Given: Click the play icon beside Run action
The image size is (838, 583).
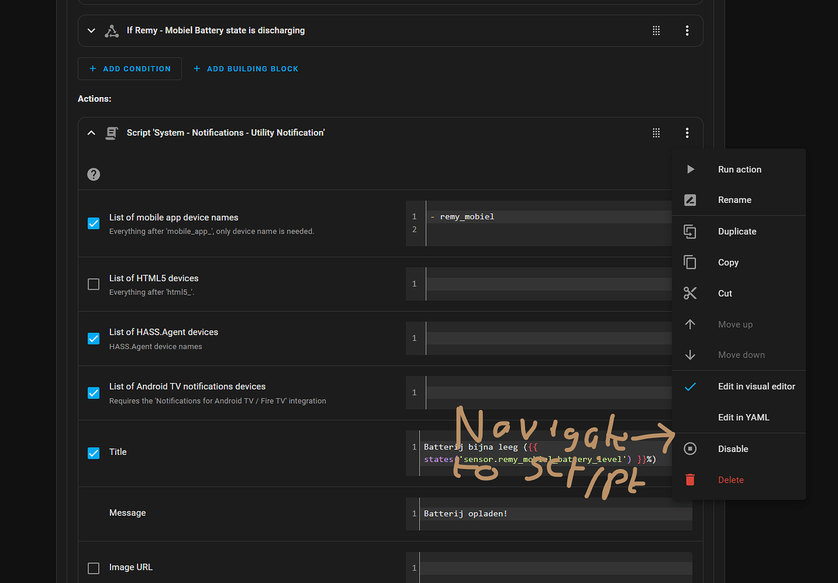Looking at the screenshot, I should coord(690,169).
